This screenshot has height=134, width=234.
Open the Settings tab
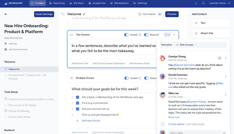click(x=140, y=3)
